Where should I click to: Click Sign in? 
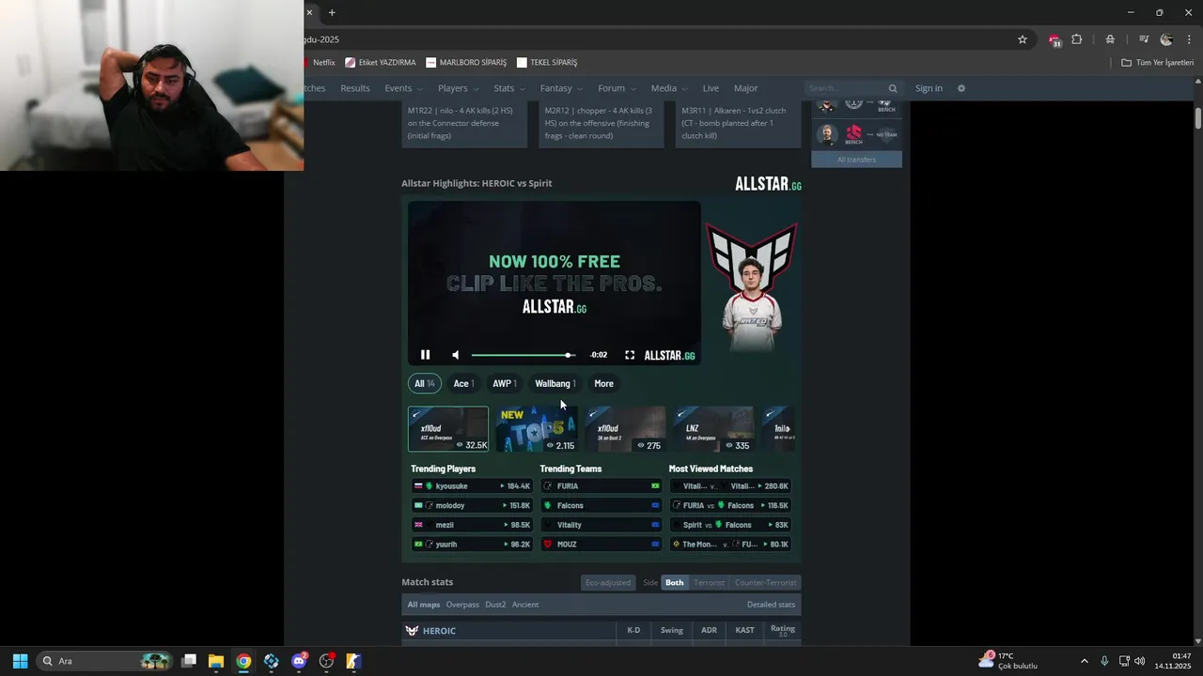coord(929,88)
